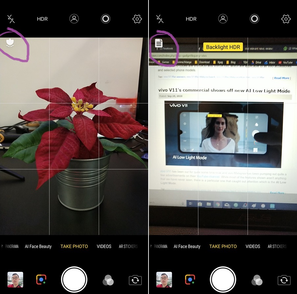
Task: Launch Google Lens in right camera screen
Action: 190,280
